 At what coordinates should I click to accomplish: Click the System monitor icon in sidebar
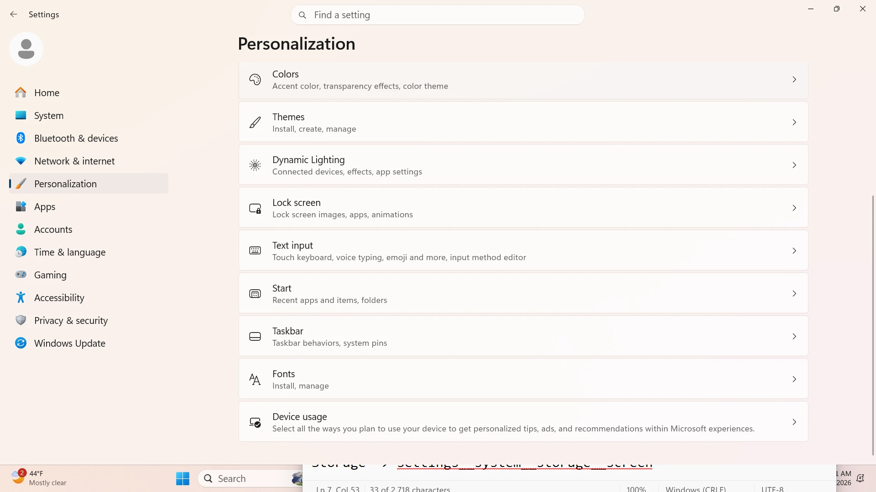[x=21, y=115]
